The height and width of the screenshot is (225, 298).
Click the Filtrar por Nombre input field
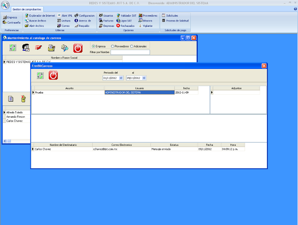click(130, 52)
